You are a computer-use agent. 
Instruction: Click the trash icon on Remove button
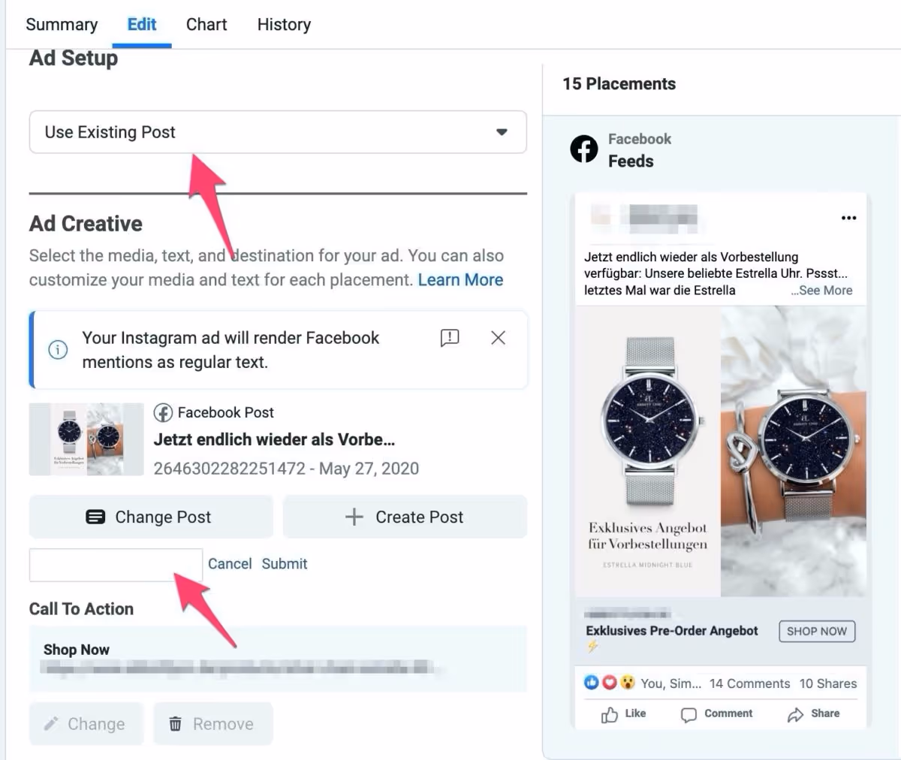tap(175, 724)
